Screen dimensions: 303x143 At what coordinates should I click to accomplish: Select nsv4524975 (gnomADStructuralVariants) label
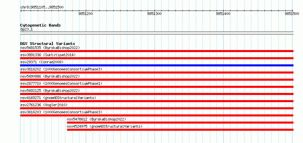pos(105,126)
